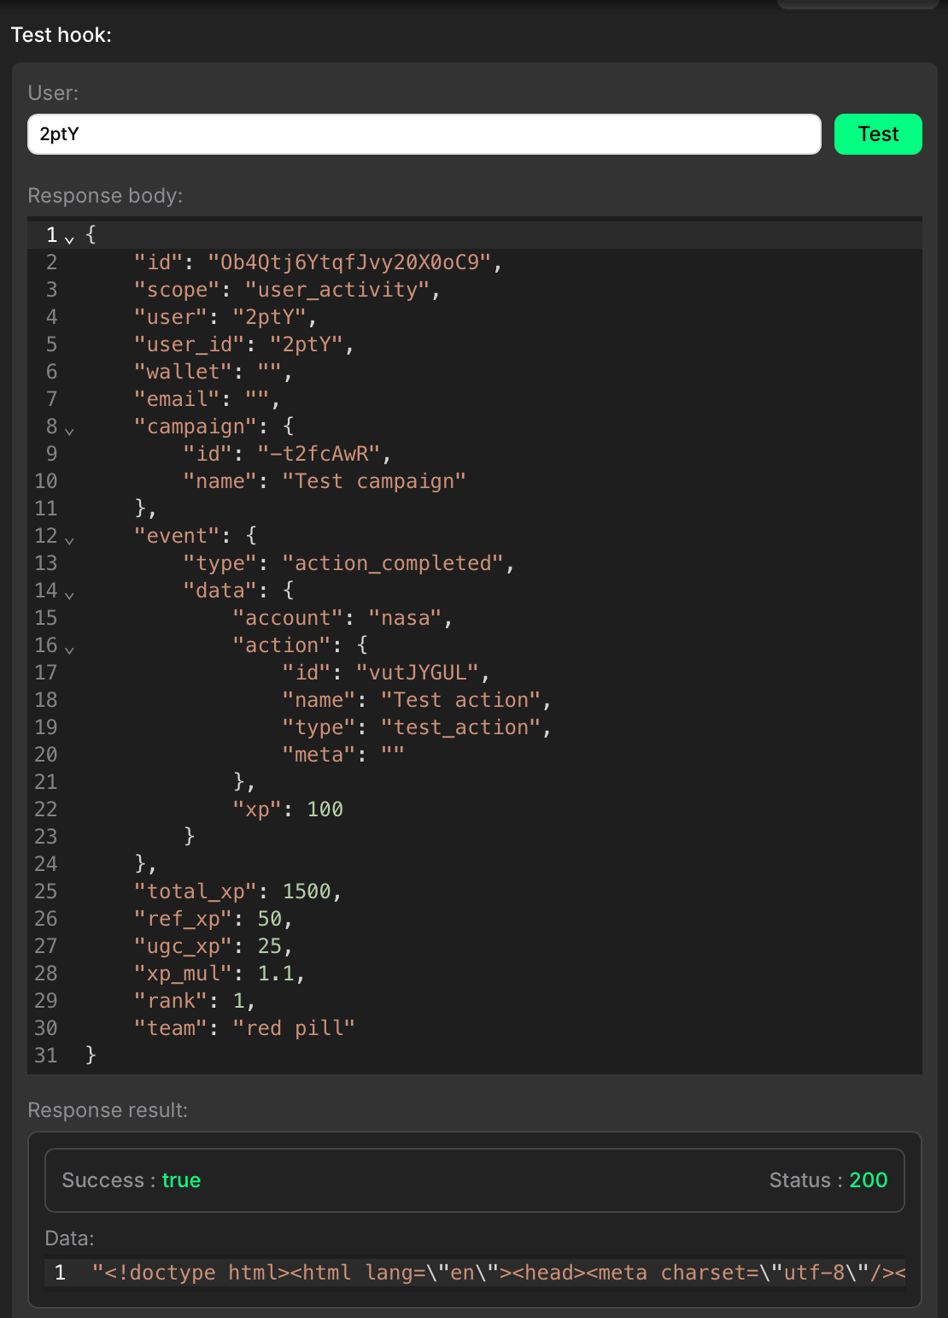Click the Success true indicator

pos(132,1180)
